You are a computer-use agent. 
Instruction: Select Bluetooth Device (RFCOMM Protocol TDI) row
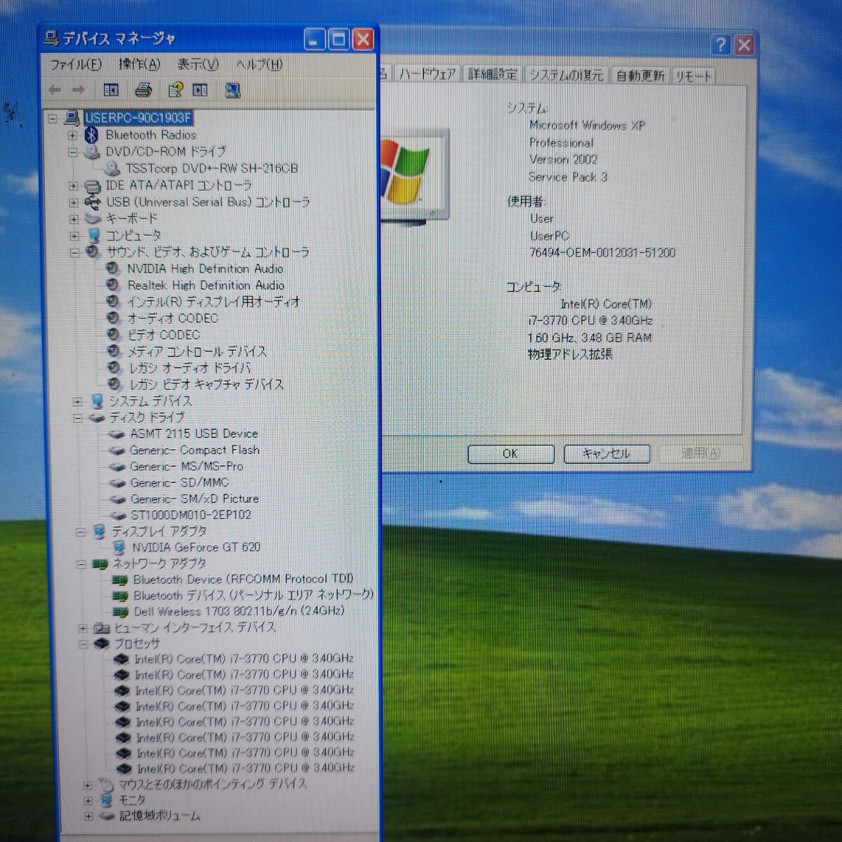tap(243, 580)
